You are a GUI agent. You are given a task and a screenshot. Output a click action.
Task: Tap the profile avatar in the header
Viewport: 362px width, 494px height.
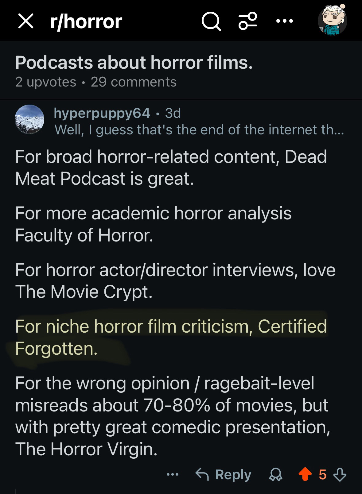pos(333,21)
